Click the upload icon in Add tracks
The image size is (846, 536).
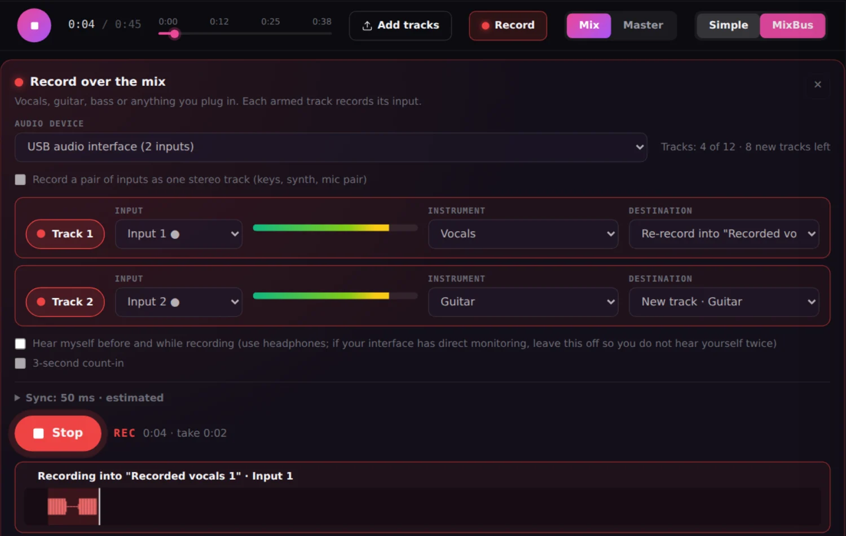point(367,25)
